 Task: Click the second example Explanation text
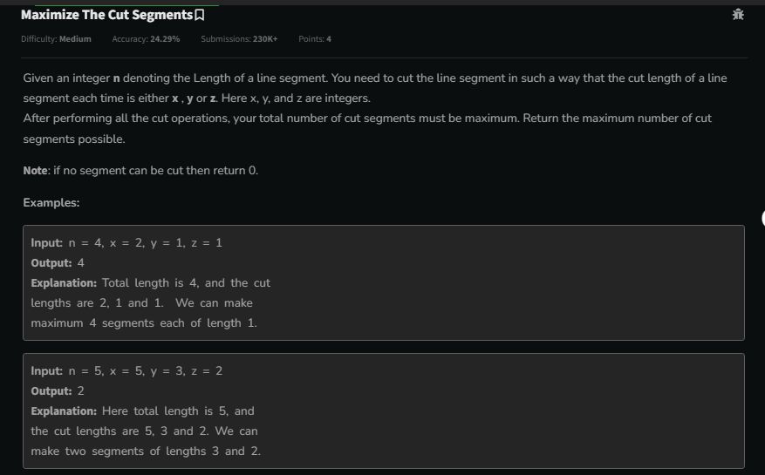tap(146, 431)
